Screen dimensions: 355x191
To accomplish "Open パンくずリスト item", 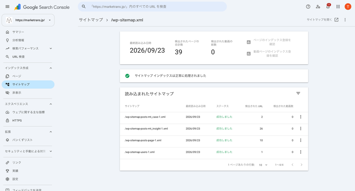I will [x=28, y=140].
